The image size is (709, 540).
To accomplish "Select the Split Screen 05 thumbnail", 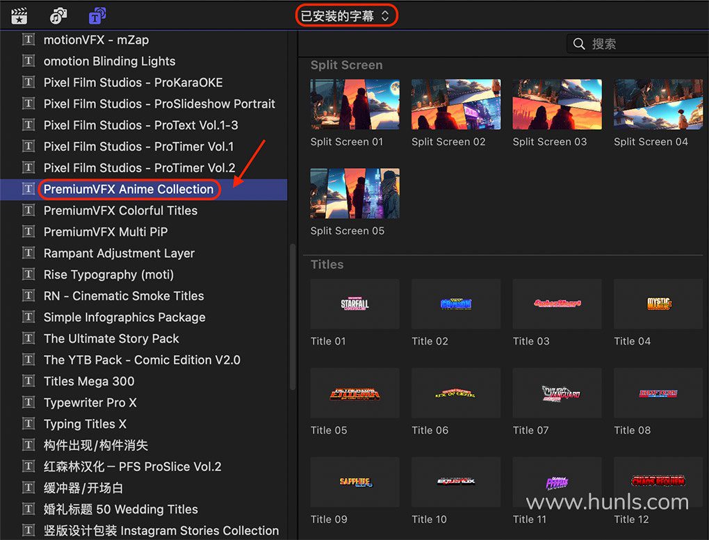I will tap(355, 193).
